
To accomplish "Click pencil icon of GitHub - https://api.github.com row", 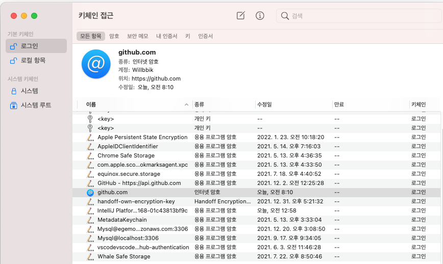I will click(x=90, y=183).
